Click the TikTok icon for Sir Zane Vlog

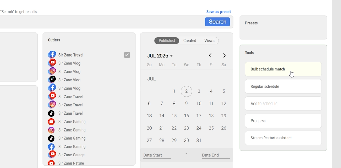[x=52, y=79]
